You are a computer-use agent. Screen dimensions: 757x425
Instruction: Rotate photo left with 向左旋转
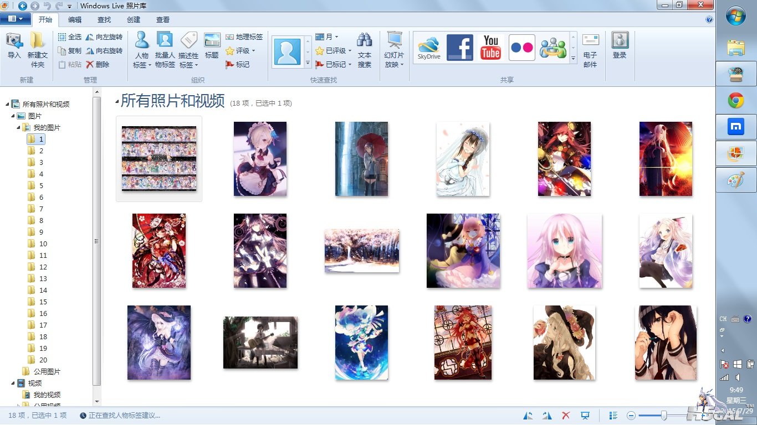tap(104, 37)
